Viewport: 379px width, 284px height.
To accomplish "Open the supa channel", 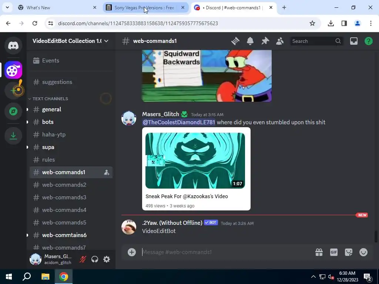I will pos(71,147).
